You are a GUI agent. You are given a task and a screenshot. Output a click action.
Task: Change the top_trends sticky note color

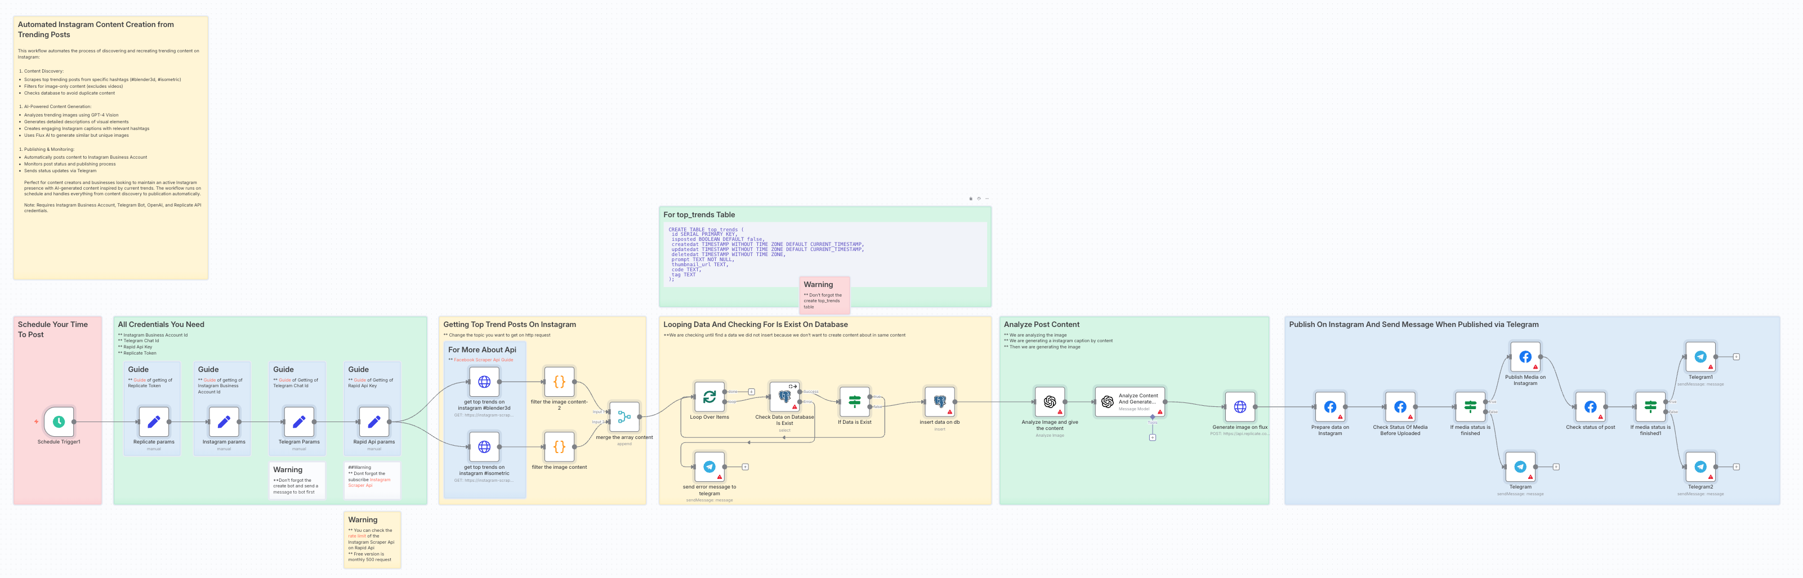pyautogui.click(x=979, y=199)
